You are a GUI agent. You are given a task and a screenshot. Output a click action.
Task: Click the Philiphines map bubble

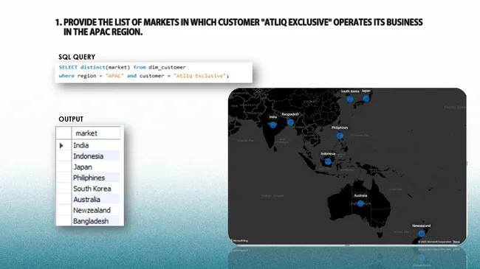[340, 136]
